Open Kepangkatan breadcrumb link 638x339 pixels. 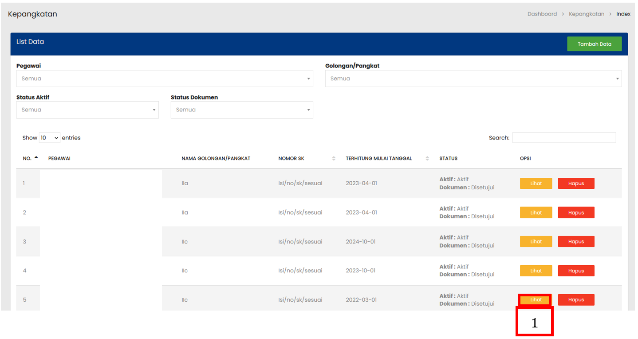click(586, 14)
